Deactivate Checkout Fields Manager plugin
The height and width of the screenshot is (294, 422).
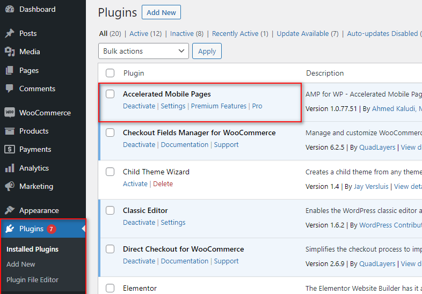pyautogui.click(x=139, y=145)
